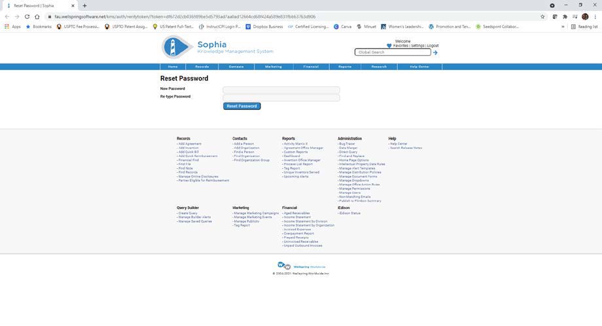Image resolution: width=602 pixels, height=326 pixels.
Task: Focus the New Password field
Action: [x=281, y=90]
